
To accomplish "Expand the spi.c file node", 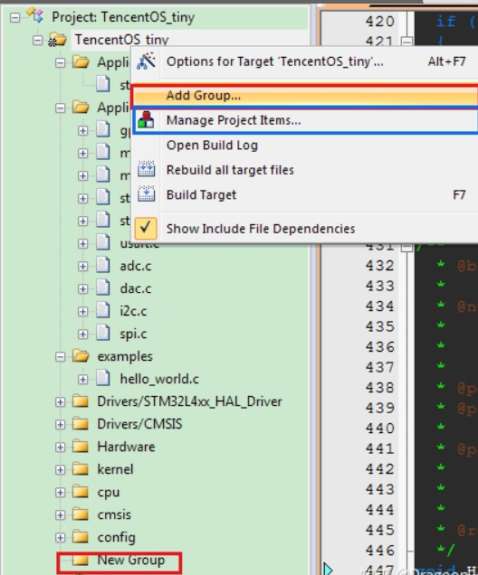I will 83,335.
